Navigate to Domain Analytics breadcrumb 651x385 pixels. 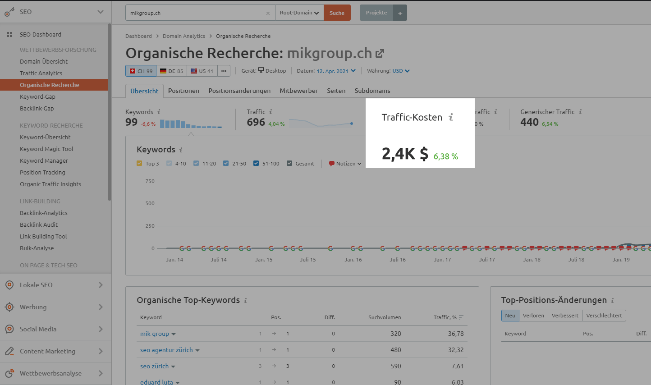[184, 36]
